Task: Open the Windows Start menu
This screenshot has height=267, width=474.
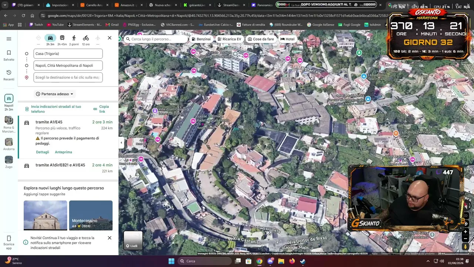Action: coord(171,261)
